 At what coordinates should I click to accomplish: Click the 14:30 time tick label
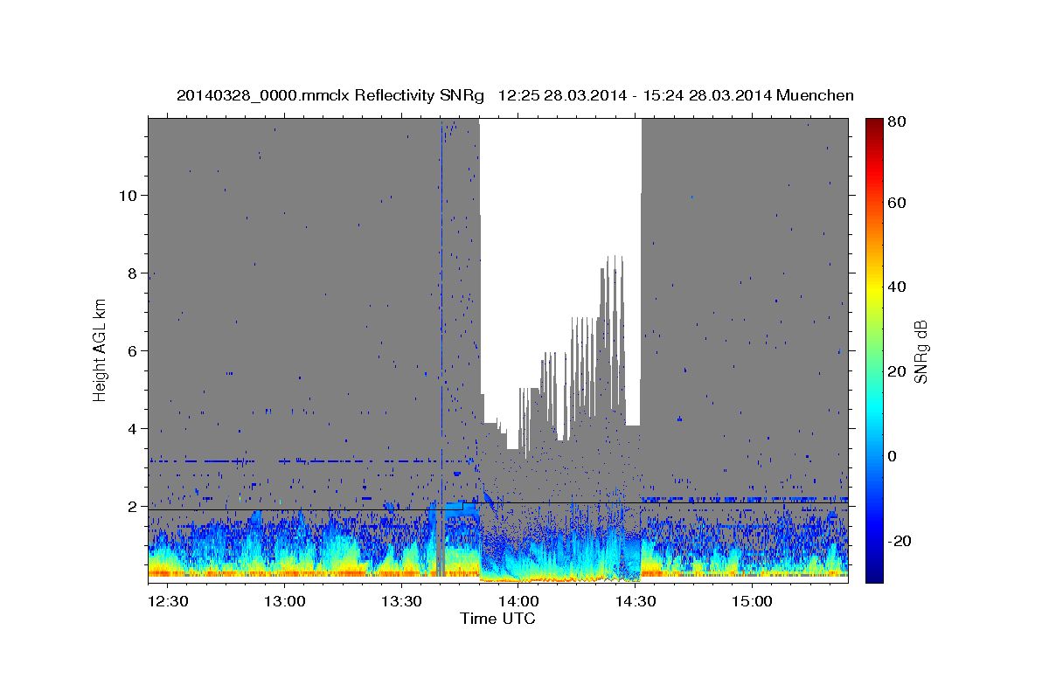(x=635, y=601)
